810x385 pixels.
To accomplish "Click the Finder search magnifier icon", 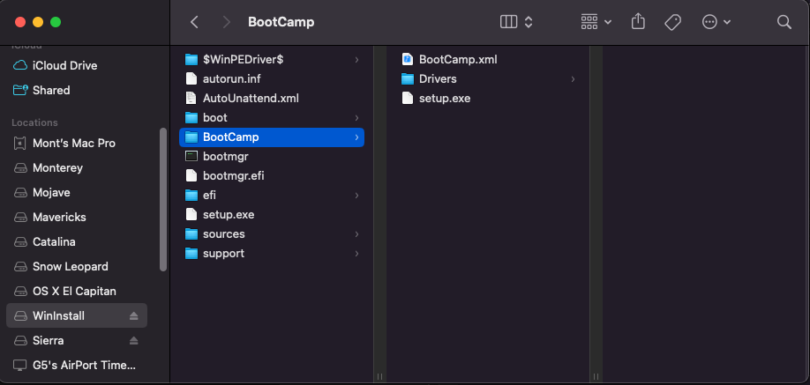I will (x=784, y=22).
